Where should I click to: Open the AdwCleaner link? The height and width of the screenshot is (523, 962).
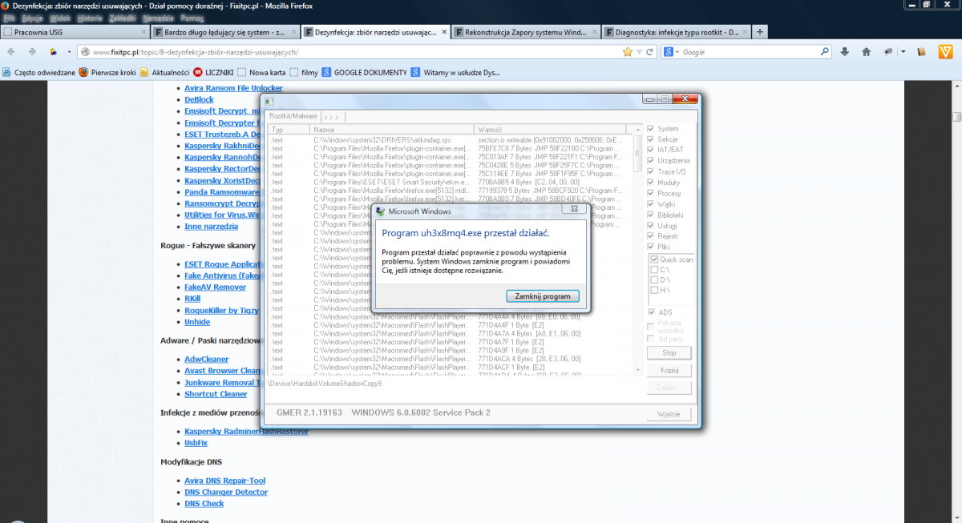point(206,360)
